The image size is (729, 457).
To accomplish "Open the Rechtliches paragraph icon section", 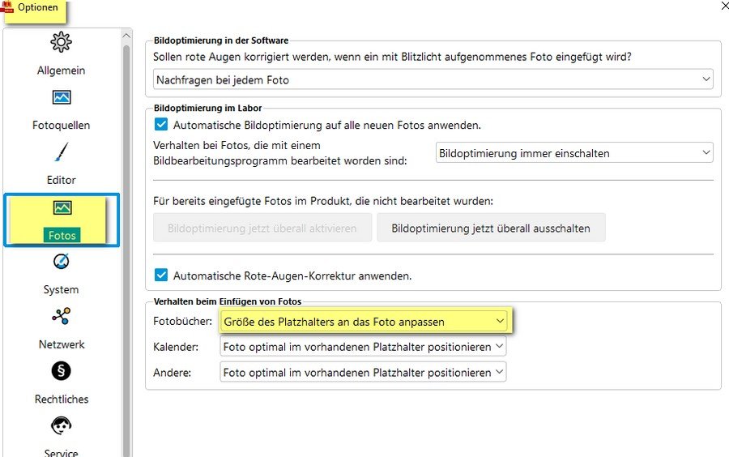I will coord(62,371).
